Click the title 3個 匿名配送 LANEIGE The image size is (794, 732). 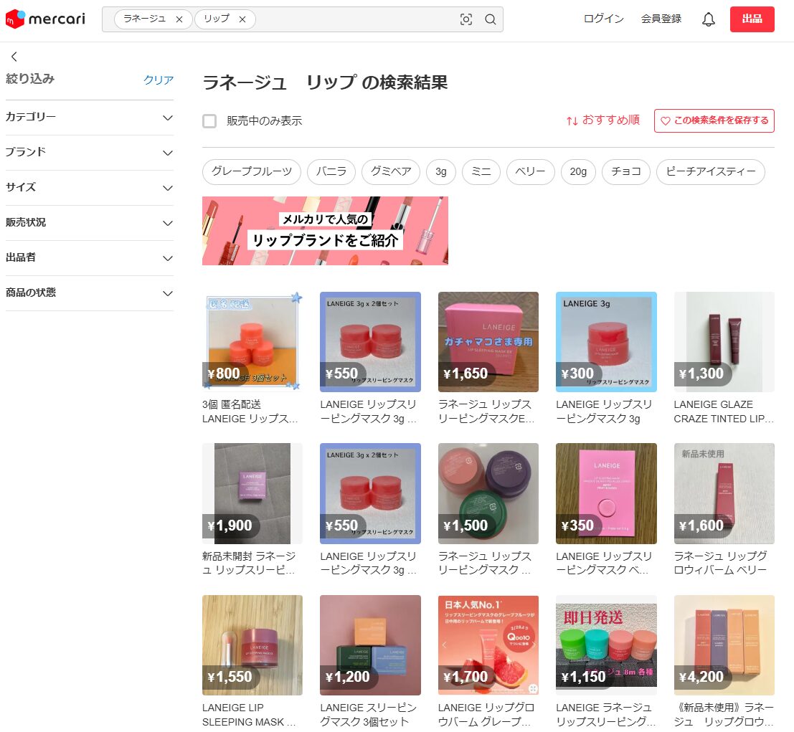(x=250, y=412)
